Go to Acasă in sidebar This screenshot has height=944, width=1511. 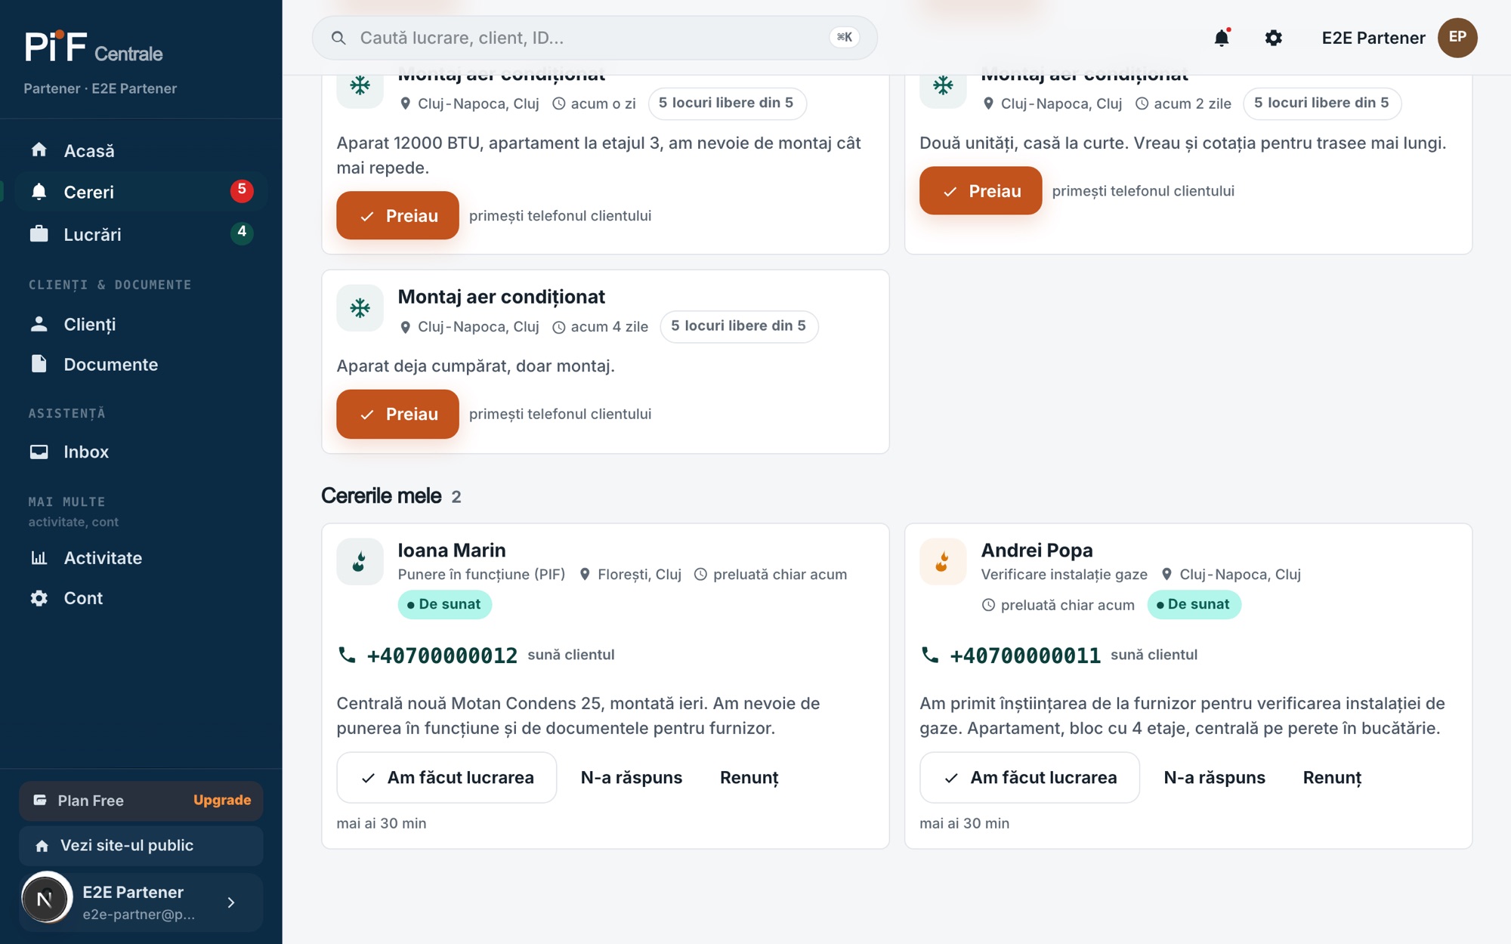click(141, 150)
